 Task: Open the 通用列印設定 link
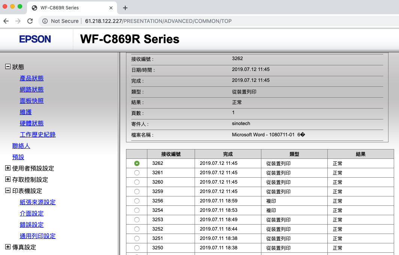[37, 236]
